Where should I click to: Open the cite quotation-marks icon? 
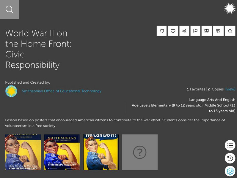click(x=207, y=31)
